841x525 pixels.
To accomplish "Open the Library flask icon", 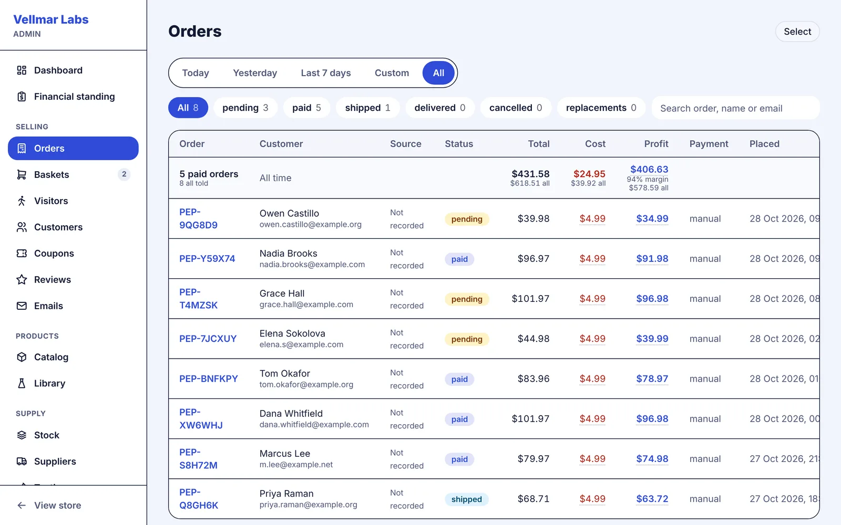I will [x=22, y=383].
